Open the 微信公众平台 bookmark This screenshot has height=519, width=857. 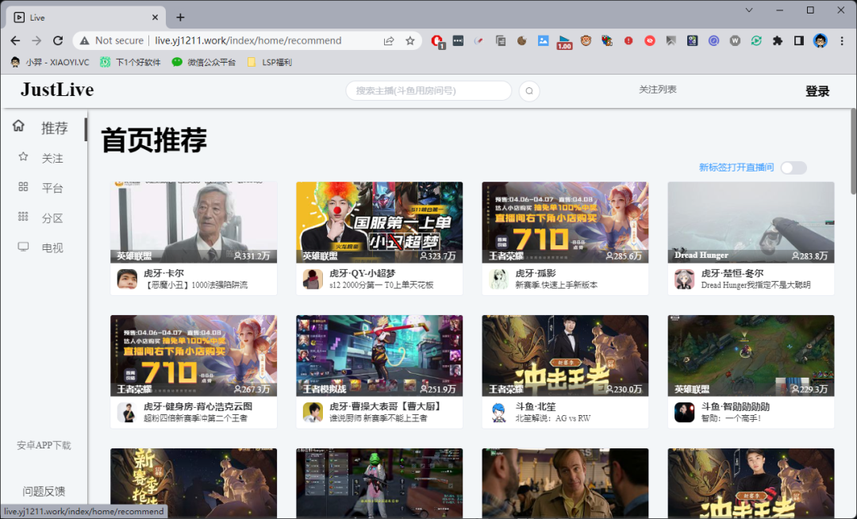pyautogui.click(x=204, y=62)
